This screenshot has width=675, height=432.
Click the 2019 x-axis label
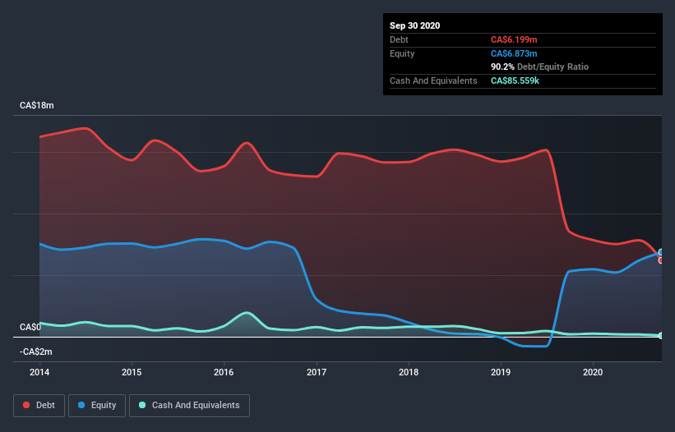[x=501, y=372]
